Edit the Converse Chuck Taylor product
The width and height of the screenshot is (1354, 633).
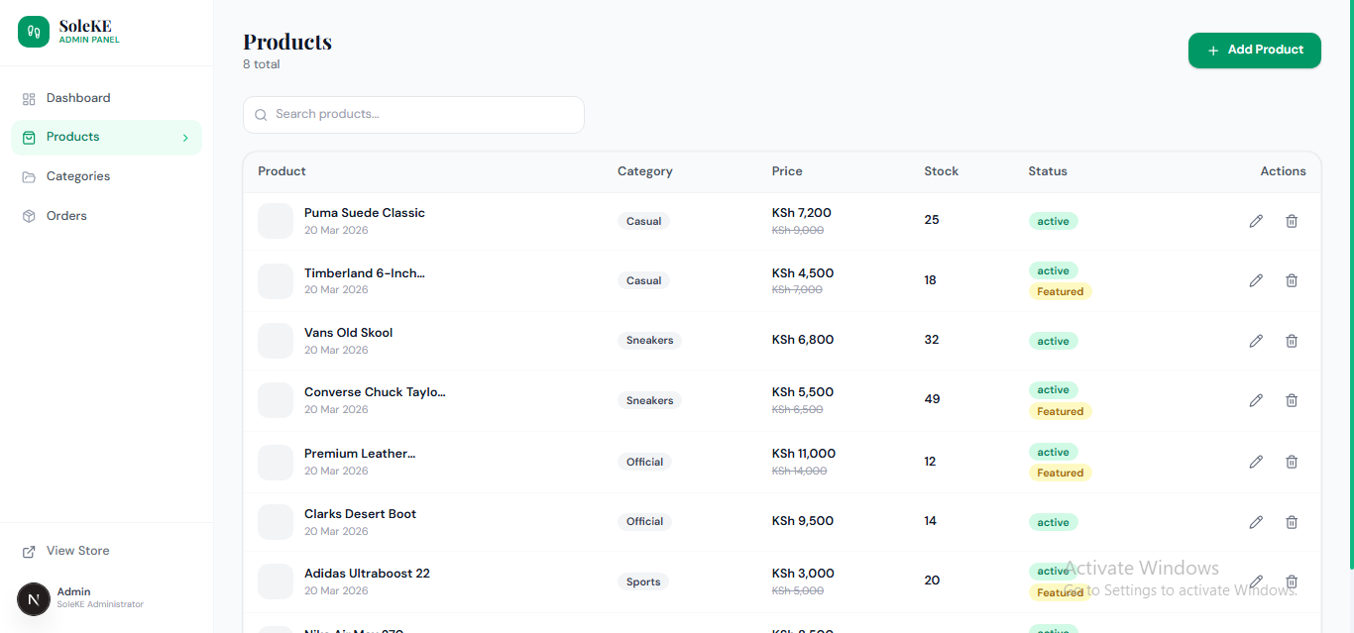pos(1256,400)
